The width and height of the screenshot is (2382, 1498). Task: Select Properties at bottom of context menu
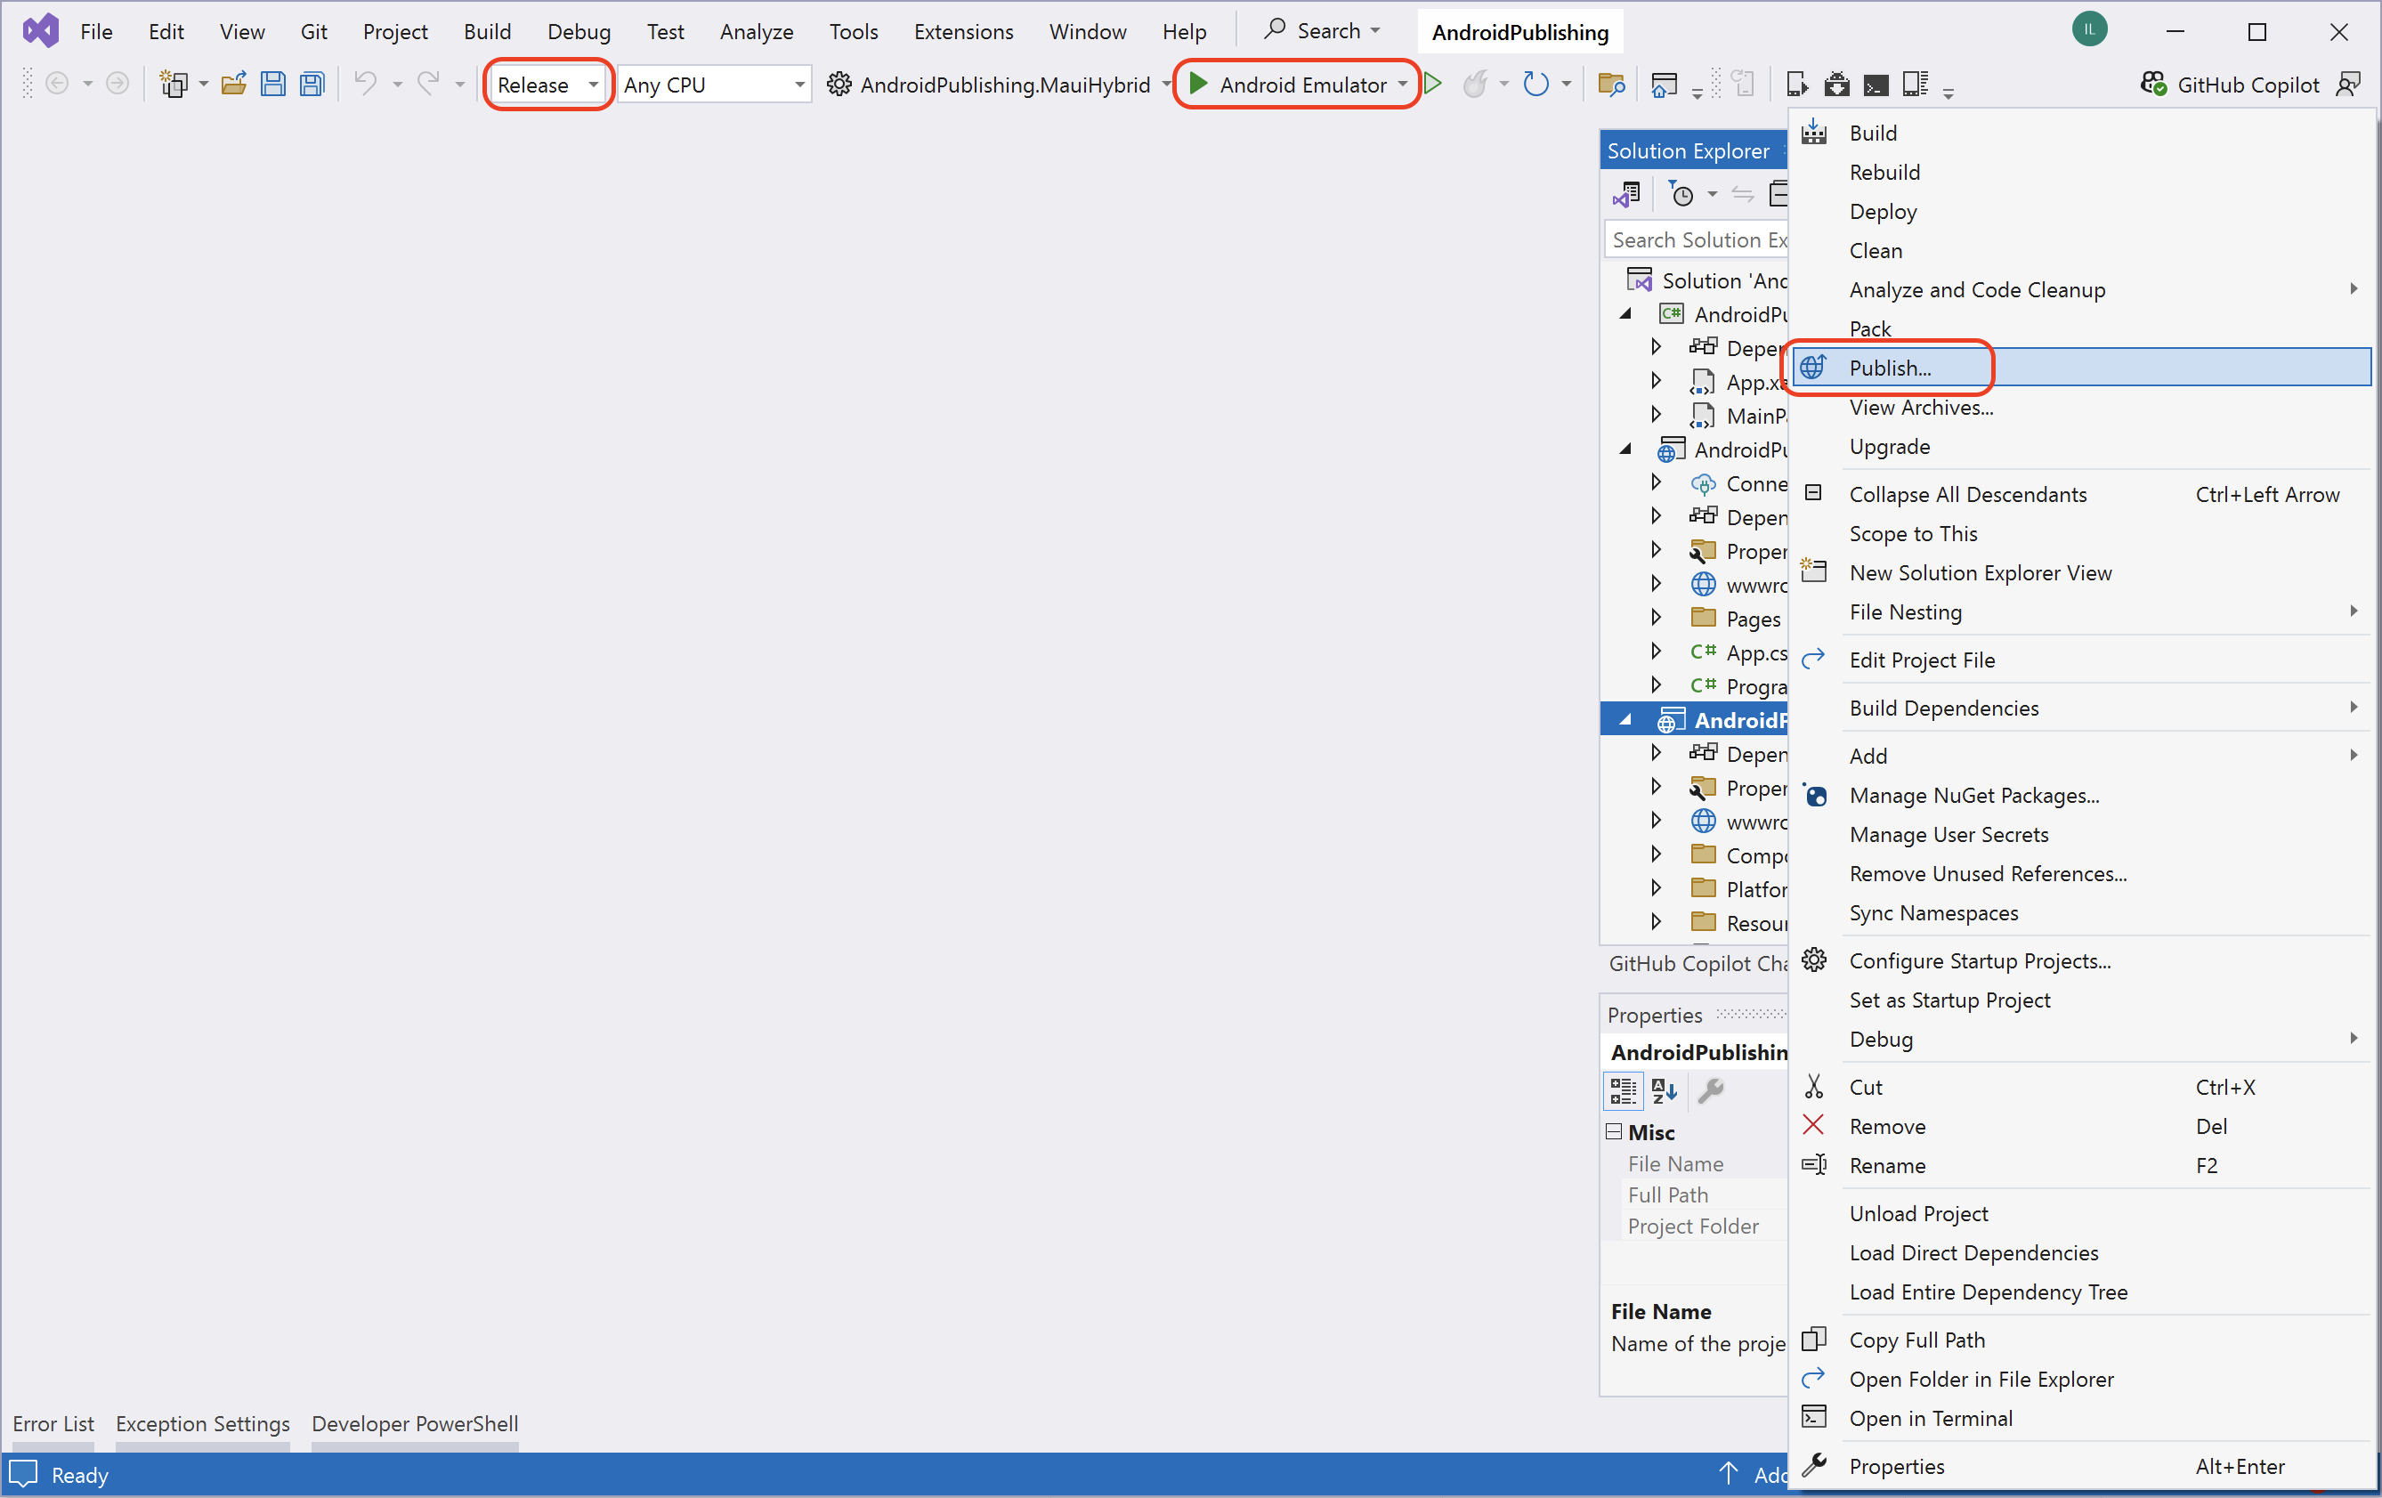[x=2081, y=1466]
